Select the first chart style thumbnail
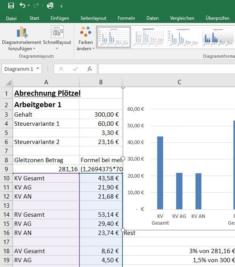235x267 pixels. pos(114,37)
